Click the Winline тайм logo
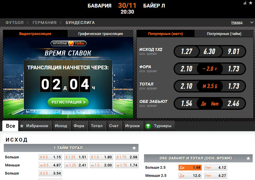 click(68, 43)
